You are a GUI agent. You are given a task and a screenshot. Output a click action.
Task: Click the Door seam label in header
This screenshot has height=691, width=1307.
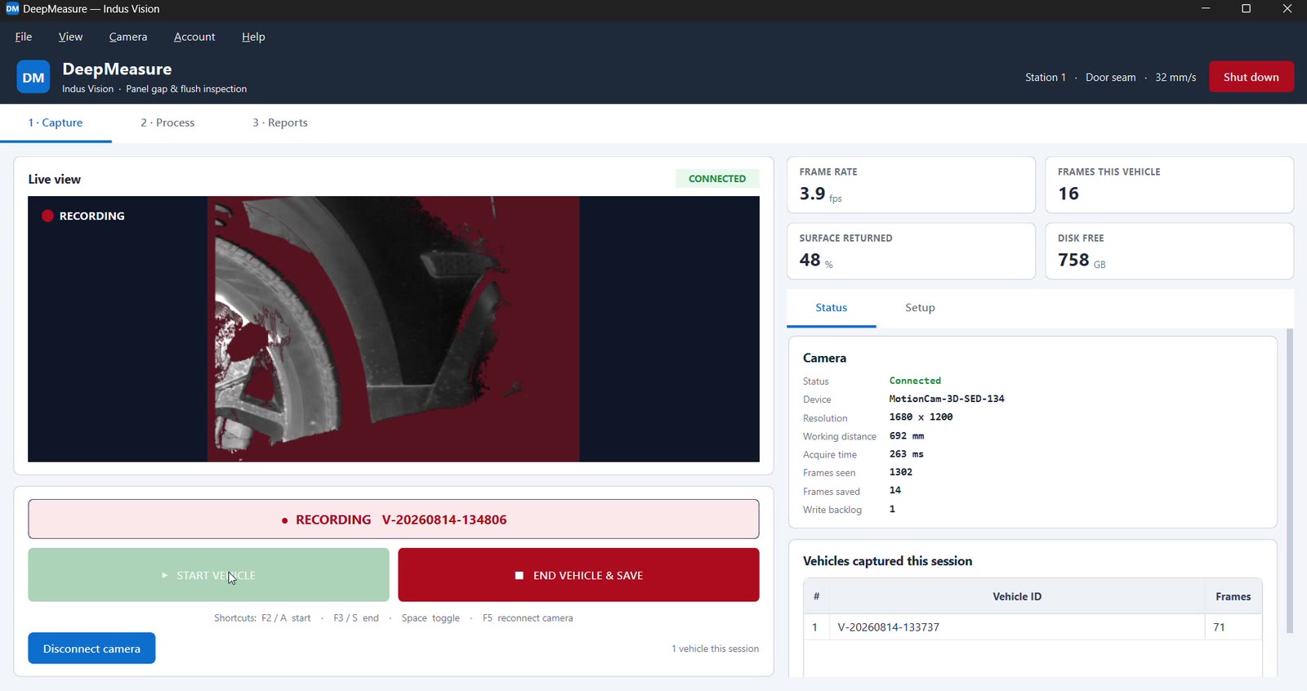1110,78
